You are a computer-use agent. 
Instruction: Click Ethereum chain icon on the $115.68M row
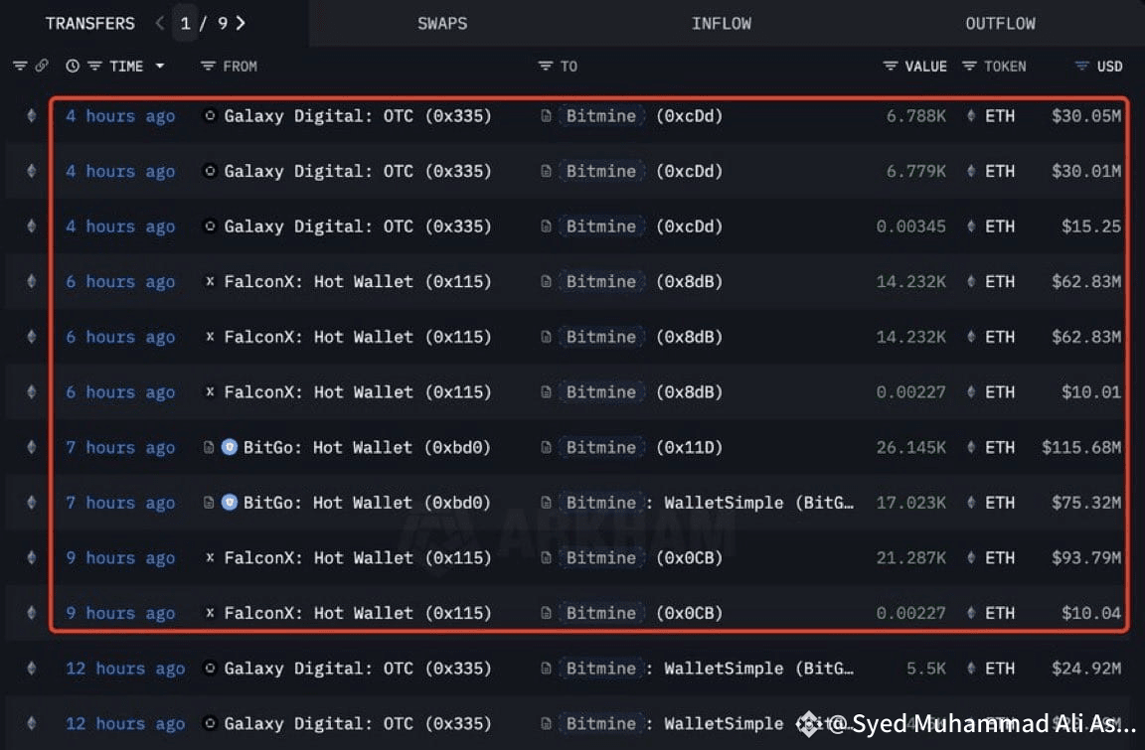pyautogui.click(x=32, y=446)
